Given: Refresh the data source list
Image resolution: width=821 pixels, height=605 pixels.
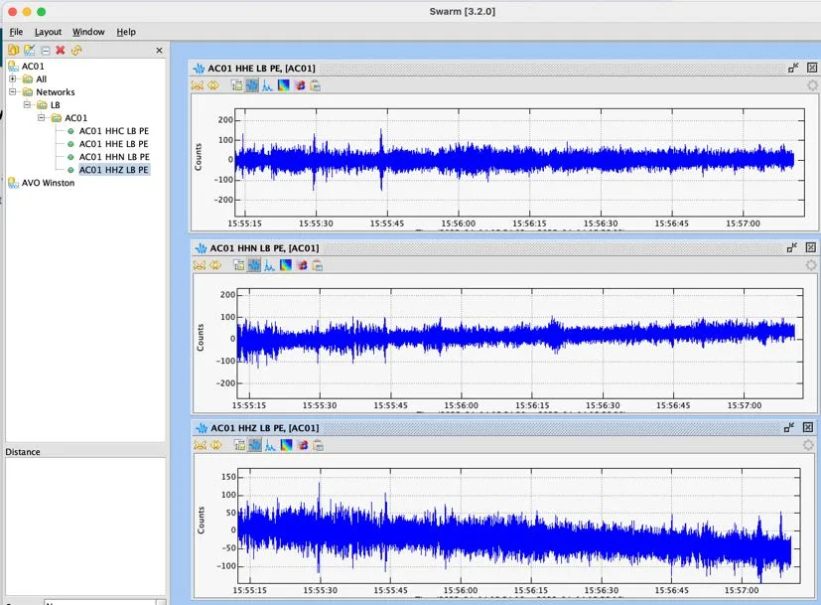Looking at the screenshot, I should [x=76, y=51].
